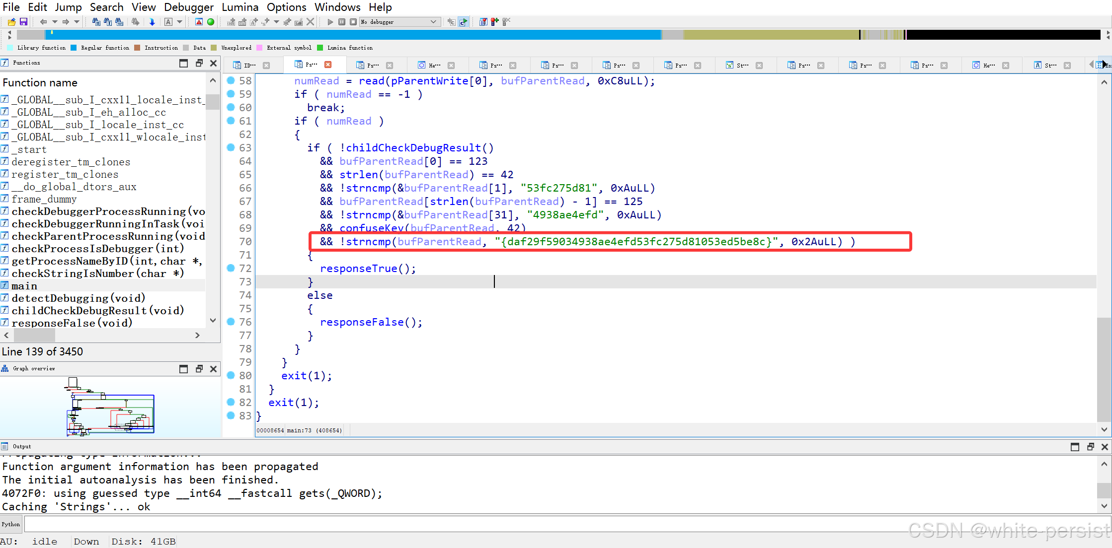Open the Lumina menu

click(239, 7)
